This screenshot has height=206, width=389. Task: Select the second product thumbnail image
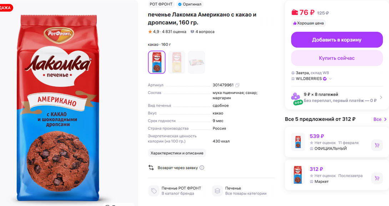coord(177,62)
